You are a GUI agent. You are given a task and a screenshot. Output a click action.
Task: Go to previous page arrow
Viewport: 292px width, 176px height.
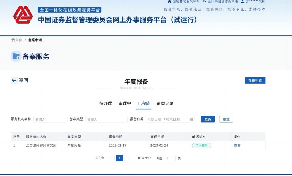tap(111, 158)
